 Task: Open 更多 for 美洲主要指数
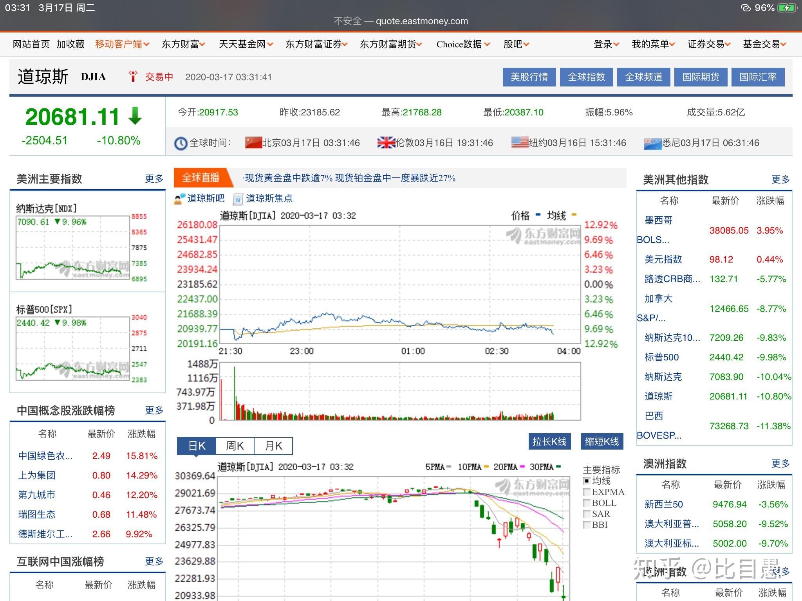[x=154, y=179]
